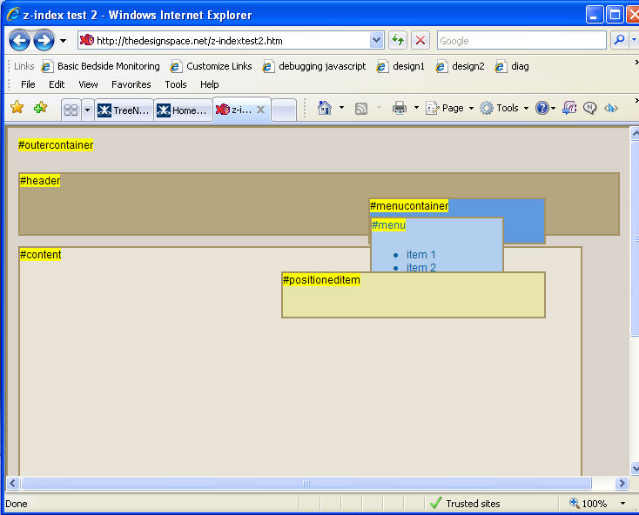Viewport: 639px width, 515px height.
Task: Click Add to Favorites icon
Action: (40, 108)
